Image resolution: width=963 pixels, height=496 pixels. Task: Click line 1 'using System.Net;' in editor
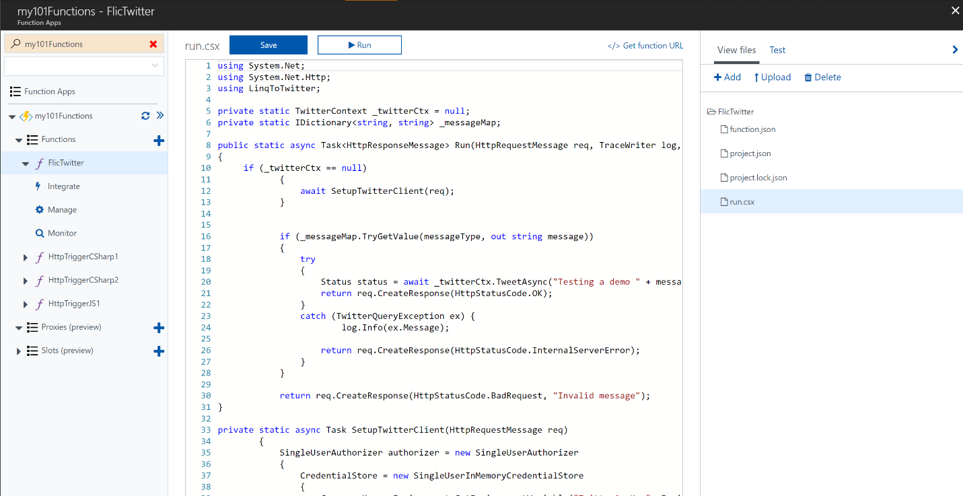point(261,66)
